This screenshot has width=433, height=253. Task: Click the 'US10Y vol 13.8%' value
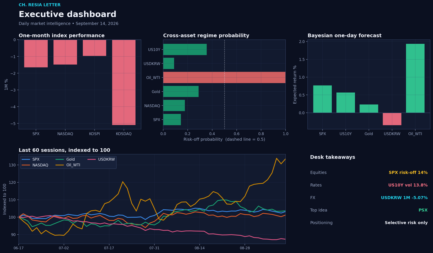click(408, 185)
